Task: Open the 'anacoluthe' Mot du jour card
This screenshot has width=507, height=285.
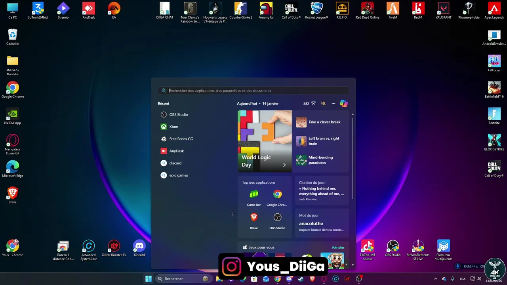Action: tap(322, 223)
